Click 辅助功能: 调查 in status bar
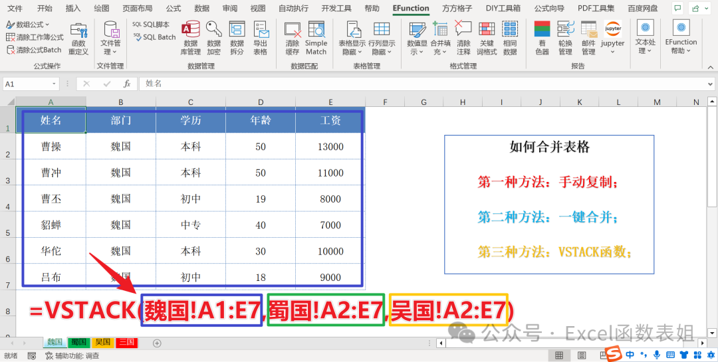Image resolution: width=718 pixels, height=362 pixels. 72,355
